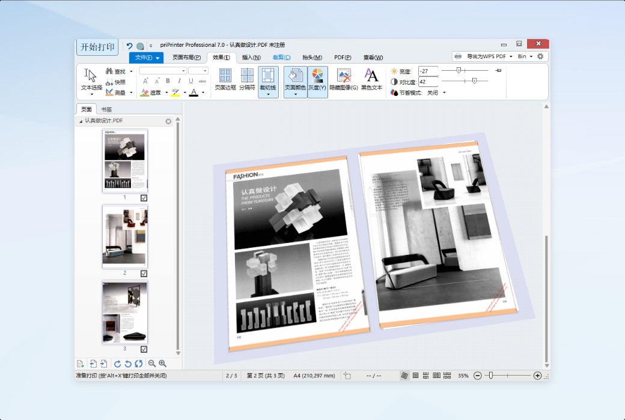Activate the 快照 snapshot tool

(115, 82)
